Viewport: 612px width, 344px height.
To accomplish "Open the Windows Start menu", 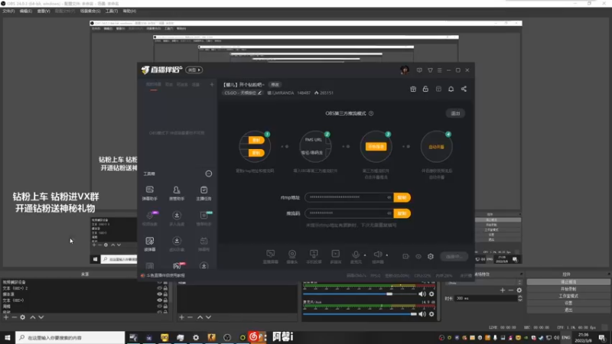I will point(8,337).
